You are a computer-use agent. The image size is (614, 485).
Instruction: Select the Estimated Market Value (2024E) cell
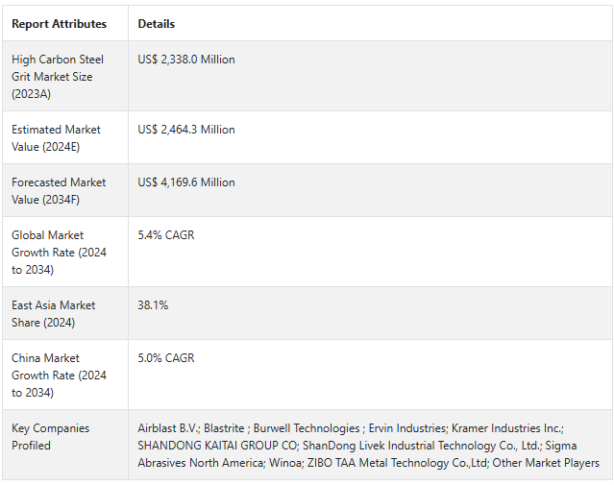click(x=56, y=138)
